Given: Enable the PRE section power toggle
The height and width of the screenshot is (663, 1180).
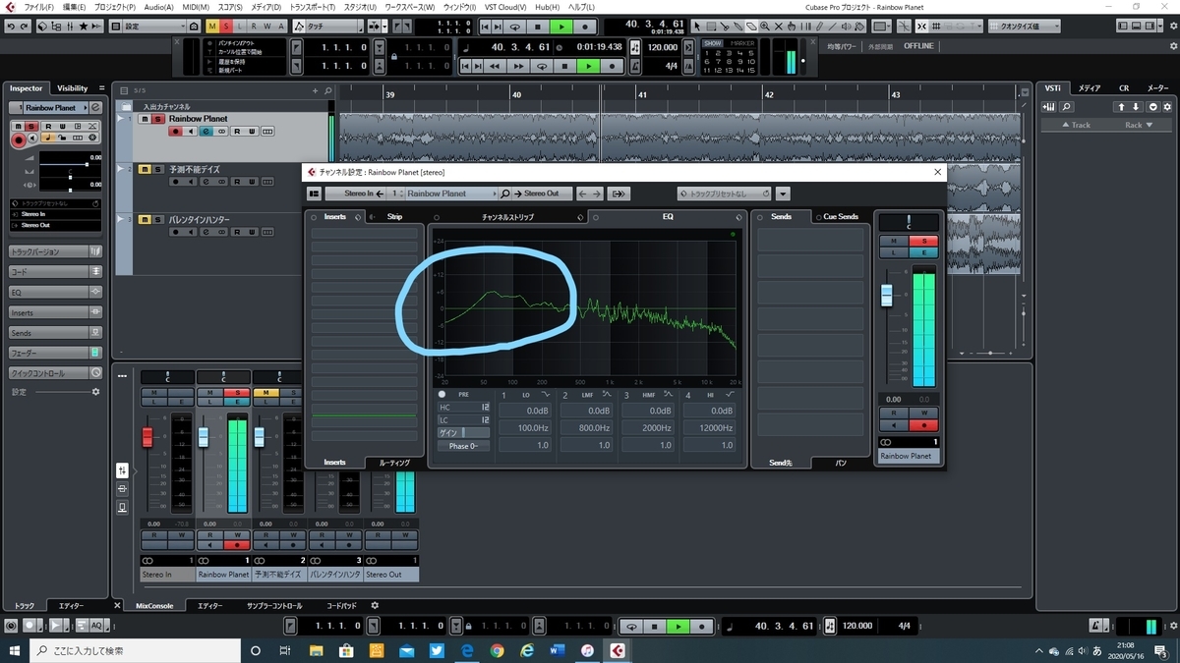Looking at the screenshot, I should 442,395.
